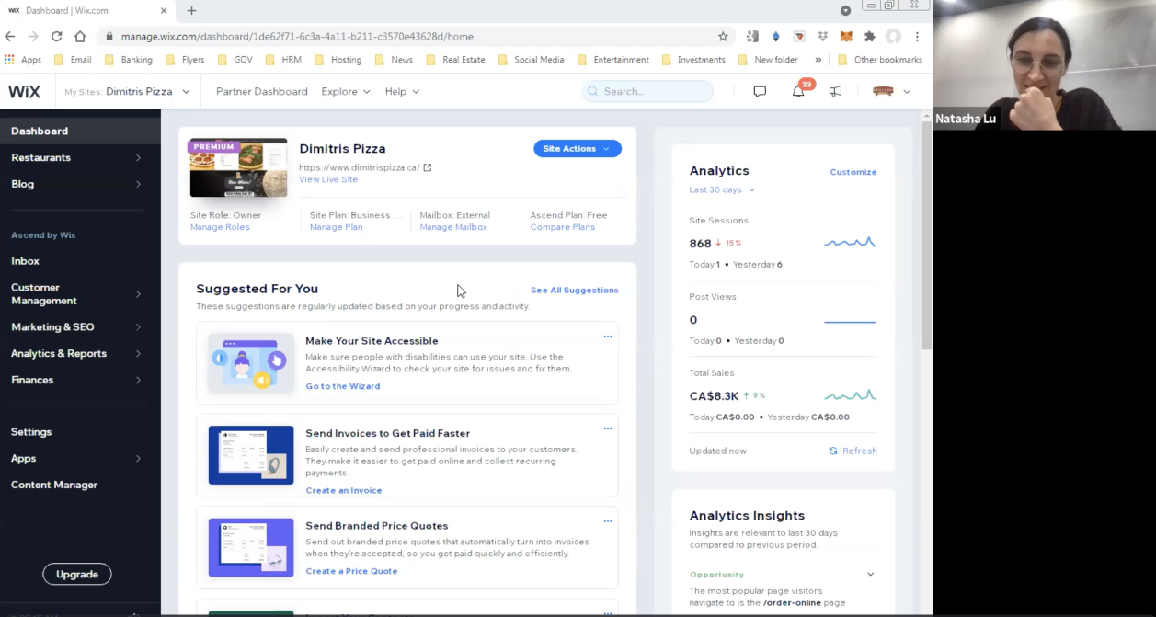Open notifications bell with 33 badge
This screenshot has height=617, width=1156.
tap(798, 90)
